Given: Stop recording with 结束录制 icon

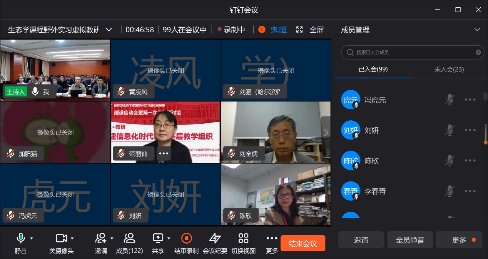Looking at the screenshot, I should [186, 239].
